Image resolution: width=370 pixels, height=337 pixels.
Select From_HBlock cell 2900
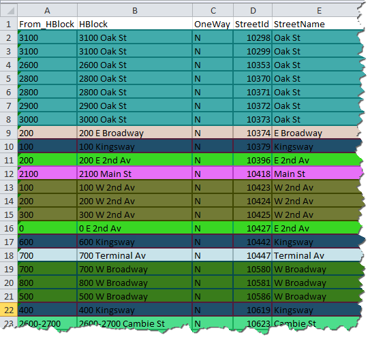coord(47,106)
